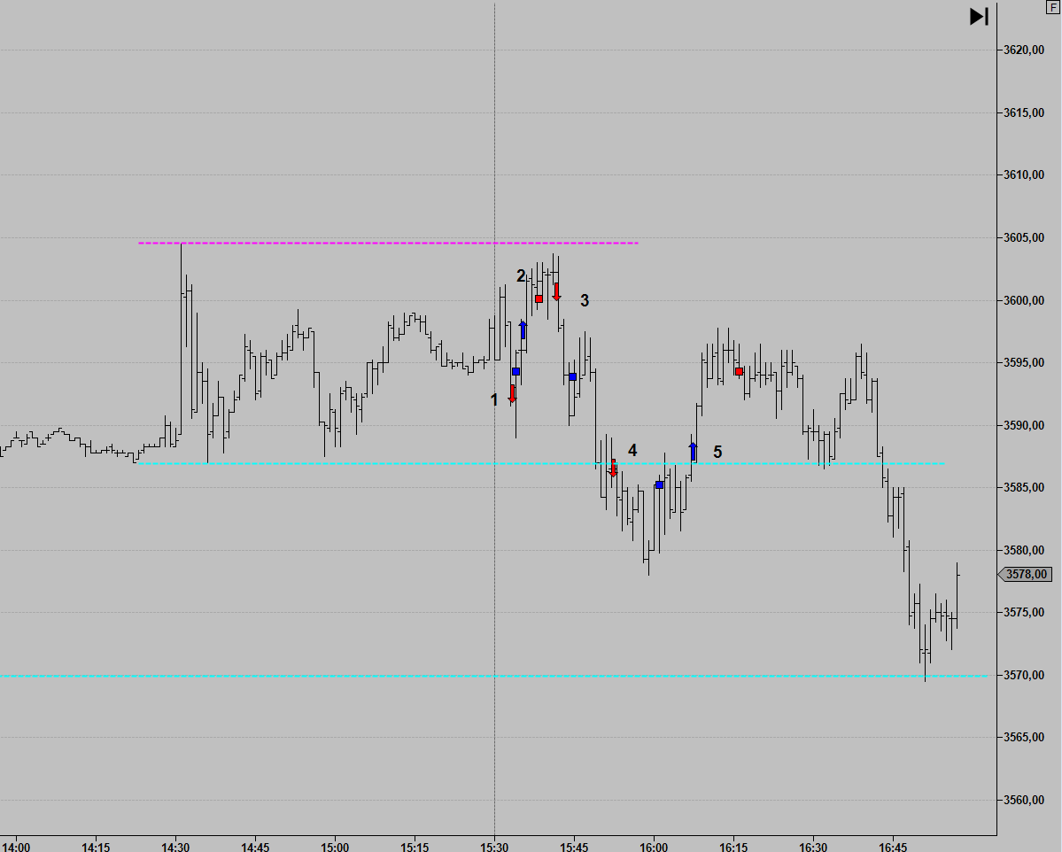Click the small F box in the top corner
This screenshot has width=1062, height=852.
point(1053,7)
